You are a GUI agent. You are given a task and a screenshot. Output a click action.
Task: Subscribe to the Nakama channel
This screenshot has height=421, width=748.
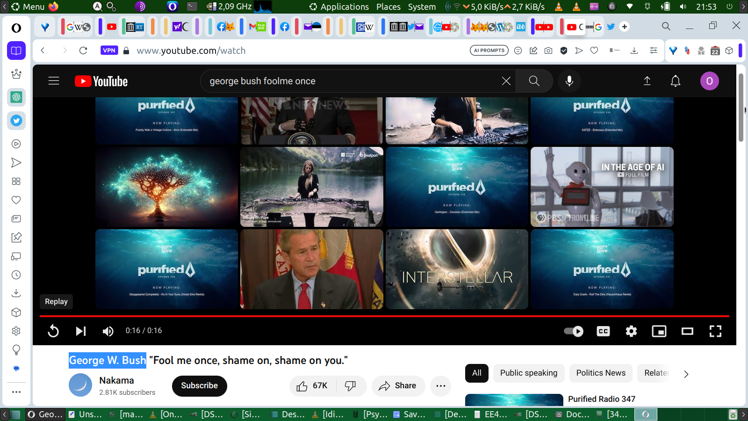pyautogui.click(x=199, y=386)
